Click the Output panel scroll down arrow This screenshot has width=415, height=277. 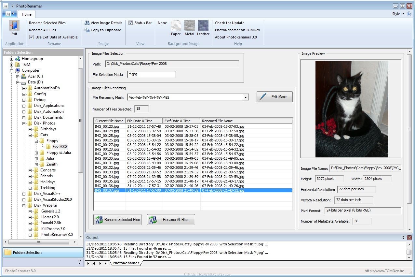click(409, 257)
